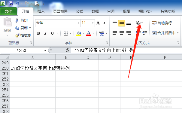
Task: Click the 自动换行 wrap text button
Action: [x=162, y=23]
